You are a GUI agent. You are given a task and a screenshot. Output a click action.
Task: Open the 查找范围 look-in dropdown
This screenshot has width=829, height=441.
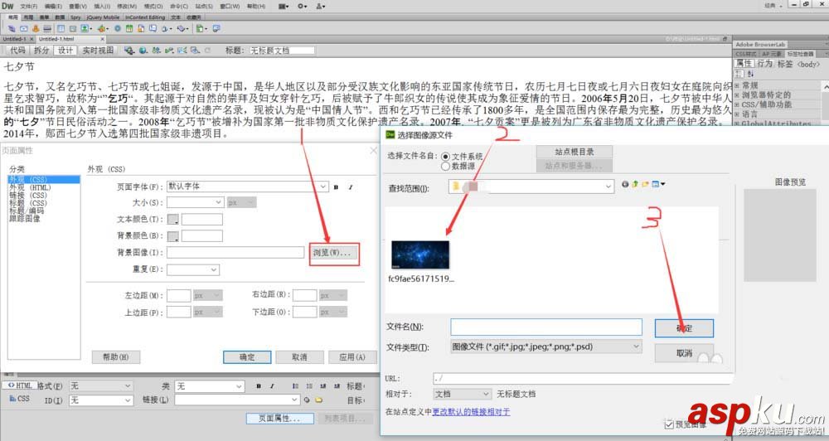point(531,187)
